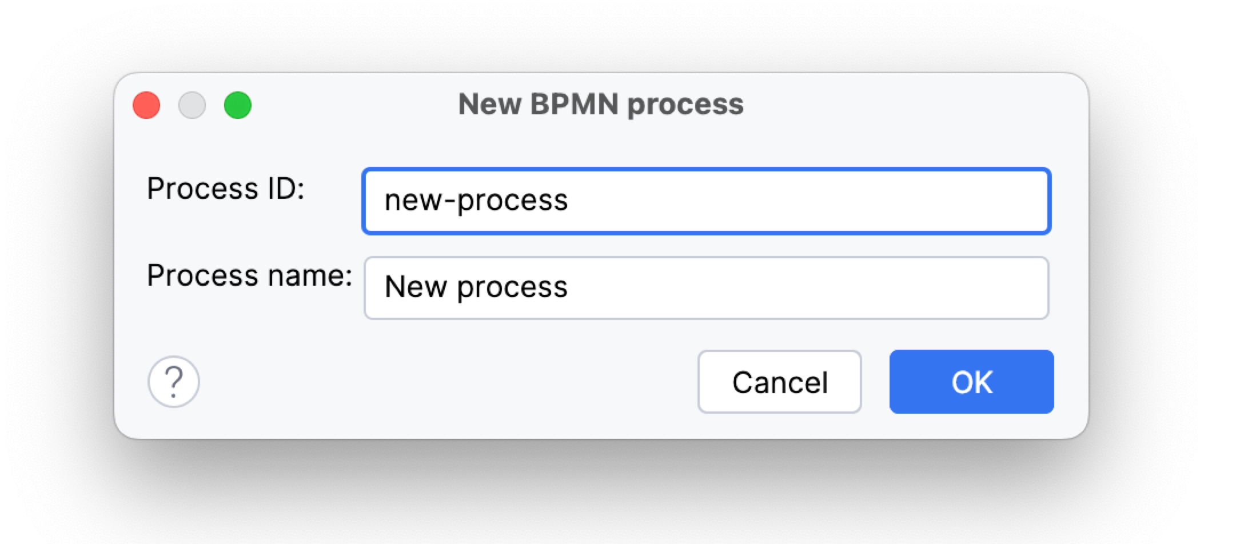Click the yellow minimize window control
The width and height of the screenshot is (1244, 544).
pos(192,105)
